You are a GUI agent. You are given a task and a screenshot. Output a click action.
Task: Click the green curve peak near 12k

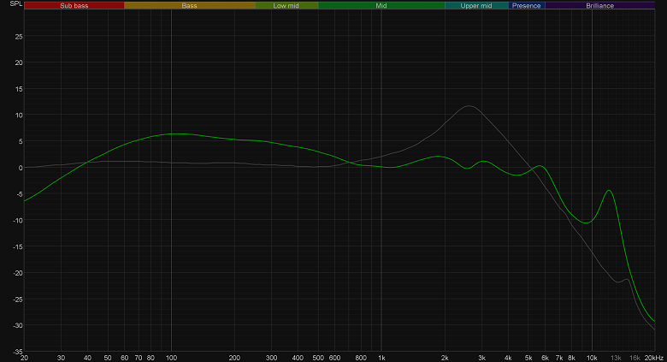609,190
